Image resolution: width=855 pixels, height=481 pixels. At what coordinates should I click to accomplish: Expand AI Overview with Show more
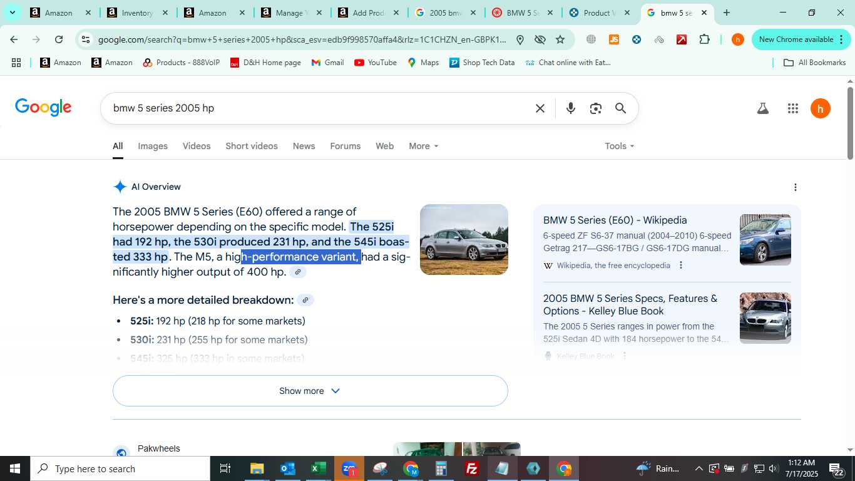[310, 391]
